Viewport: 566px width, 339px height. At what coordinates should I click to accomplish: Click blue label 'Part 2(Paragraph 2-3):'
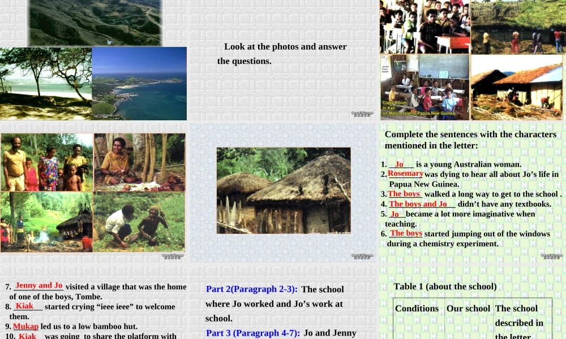252,289
